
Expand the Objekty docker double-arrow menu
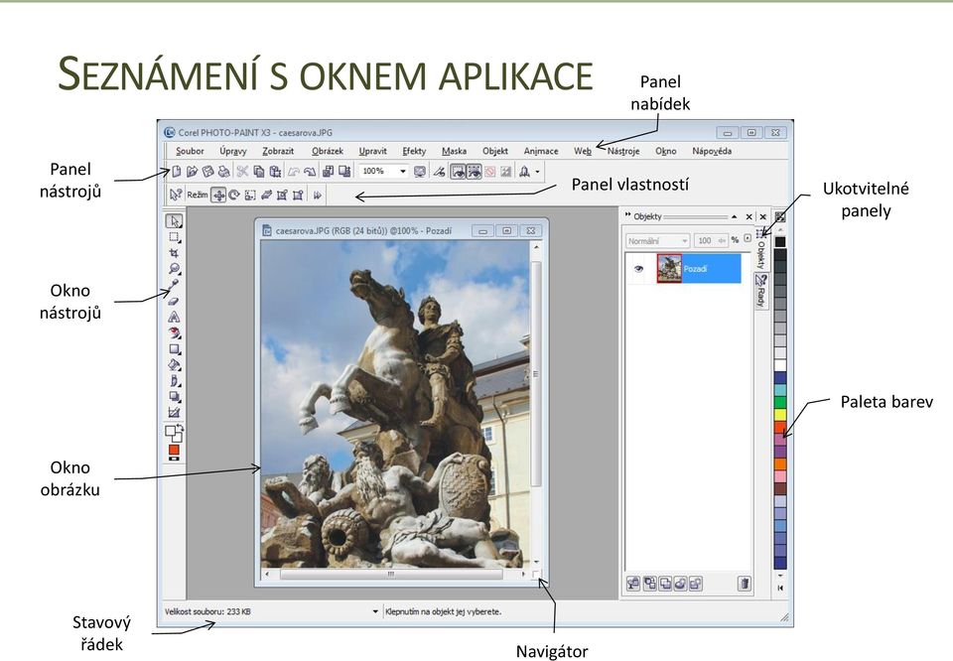[627, 215]
